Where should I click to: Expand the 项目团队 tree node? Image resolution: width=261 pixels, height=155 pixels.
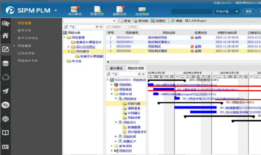[x=112, y=85]
